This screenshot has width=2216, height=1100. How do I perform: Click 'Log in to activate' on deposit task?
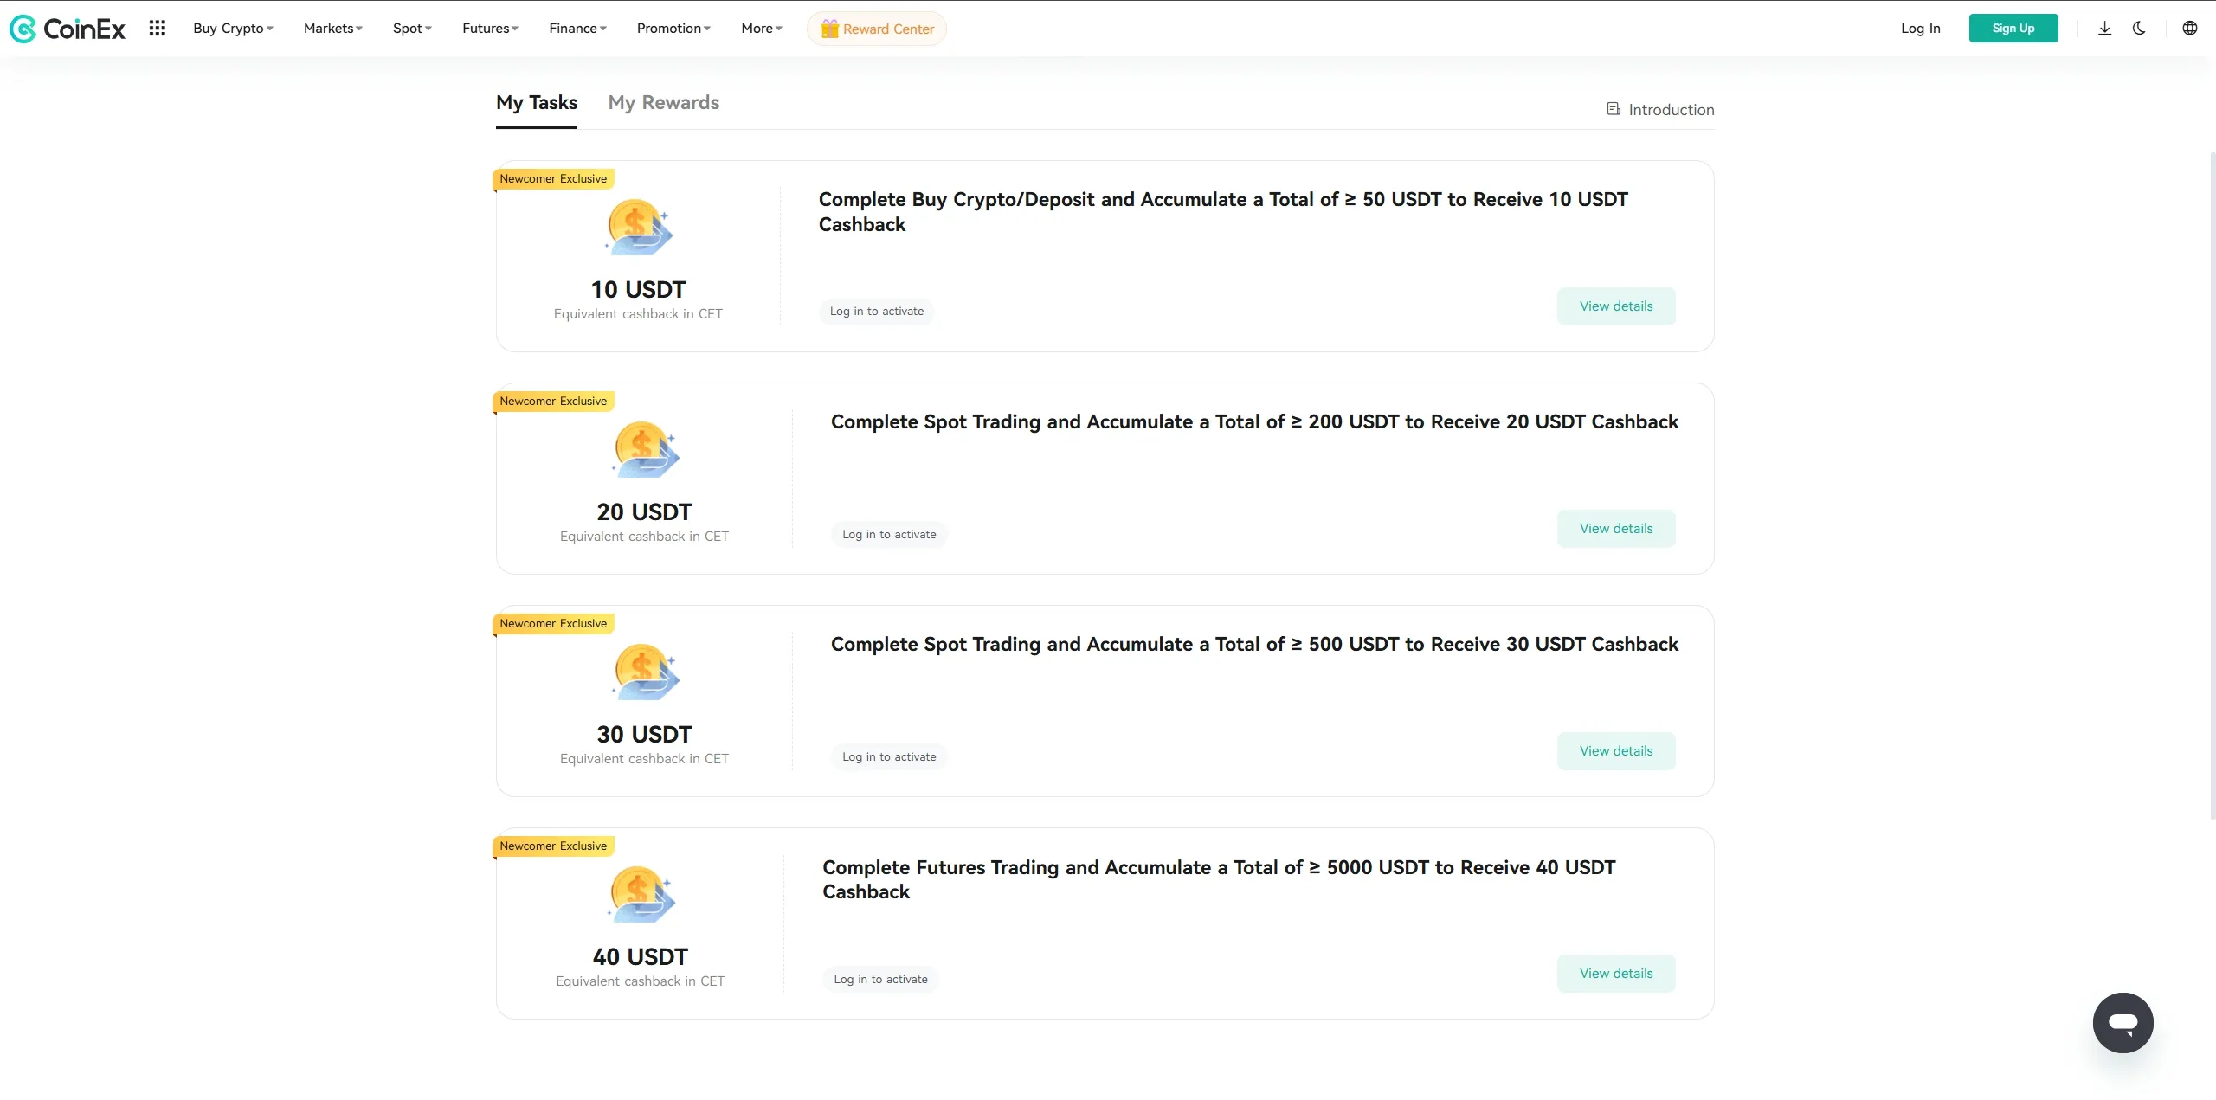[x=877, y=312]
